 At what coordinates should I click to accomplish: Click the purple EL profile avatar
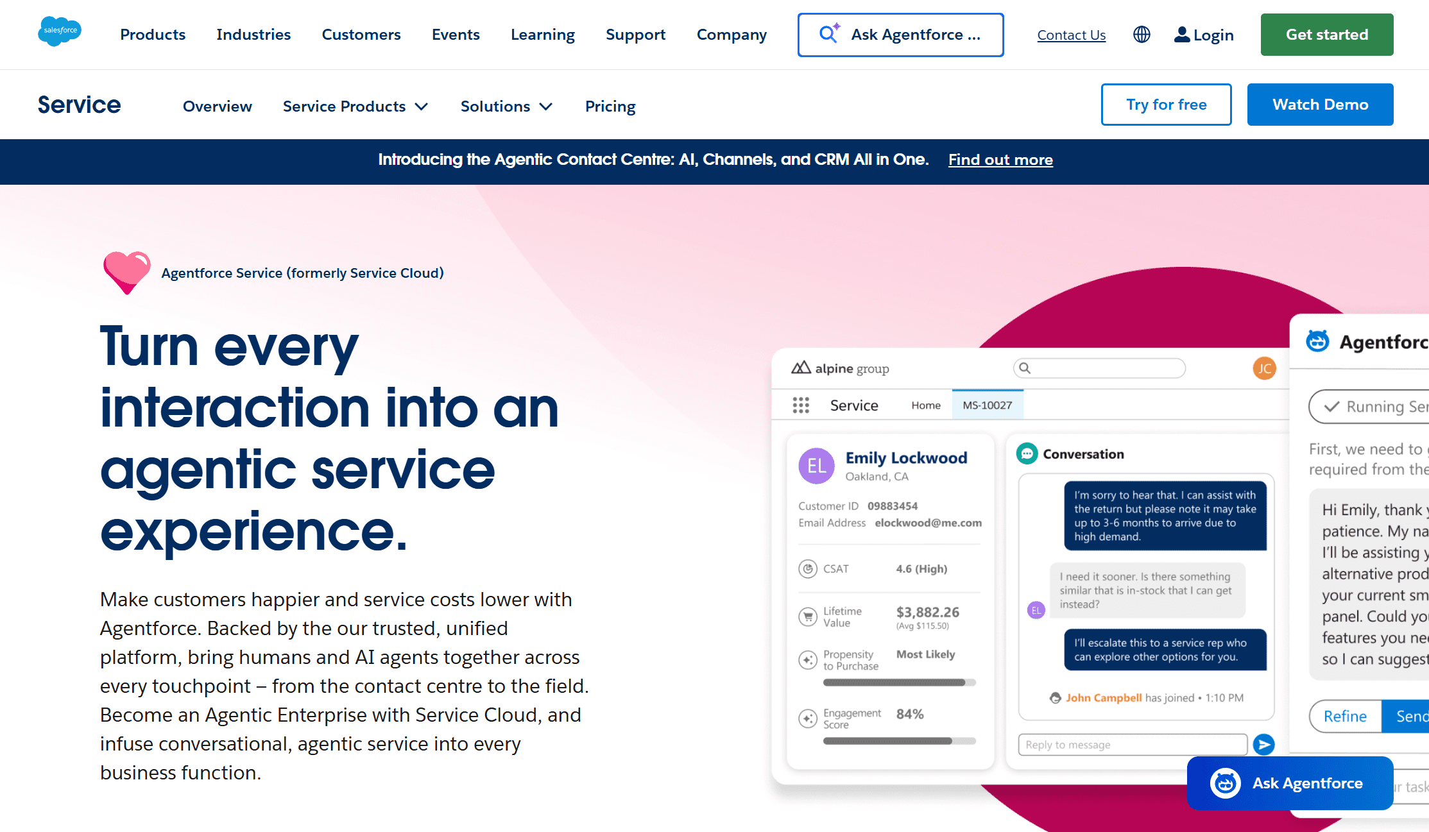[x=816, y=466]
